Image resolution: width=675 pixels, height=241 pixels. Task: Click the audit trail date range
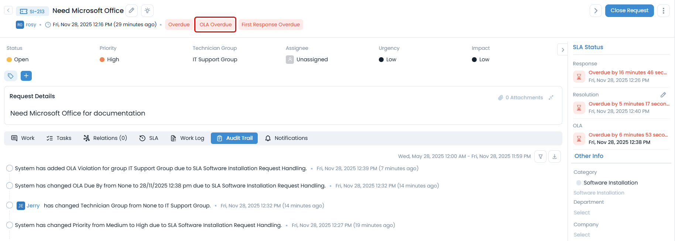(465, 156)
